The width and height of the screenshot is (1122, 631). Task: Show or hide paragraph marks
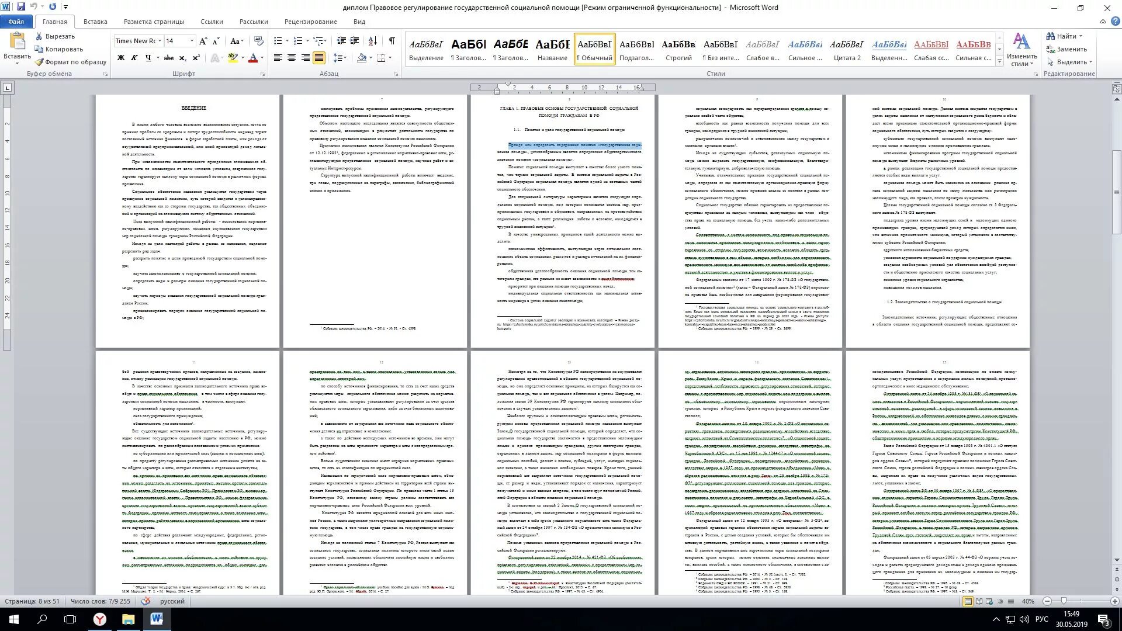click(392, 41)
